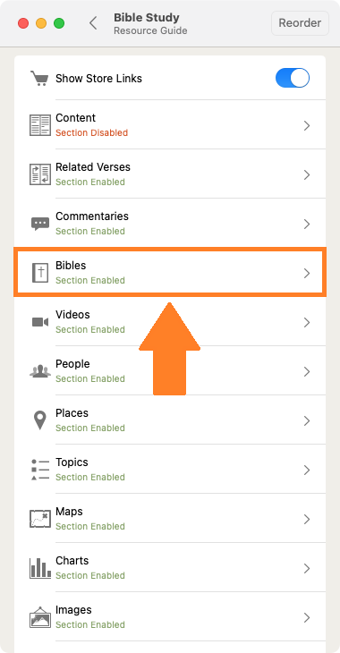The width and height of the screenshot is (340, 653).
Task: Click the Videos camera icon
Action: [40, 322]
